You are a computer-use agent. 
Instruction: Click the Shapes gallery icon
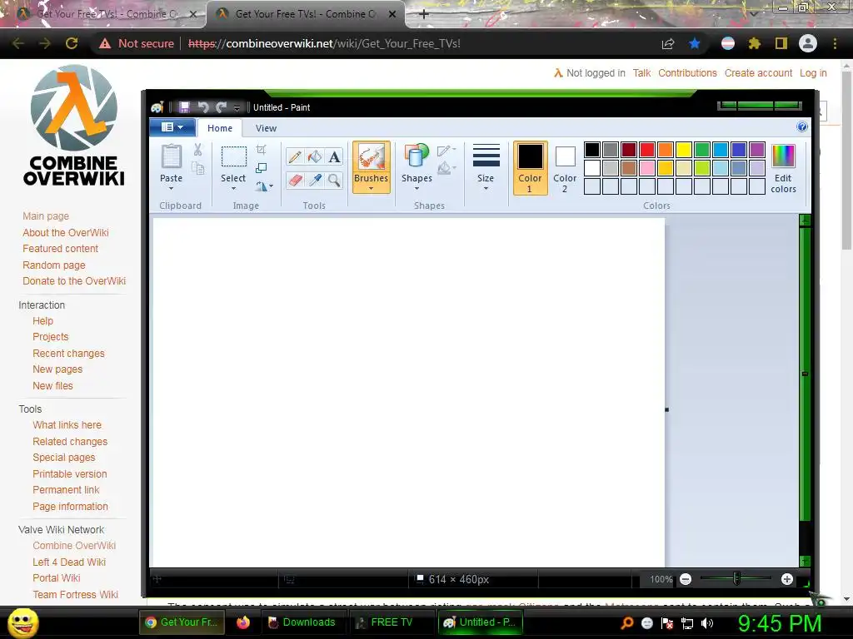pyautogui.click(x=417, y=156)
